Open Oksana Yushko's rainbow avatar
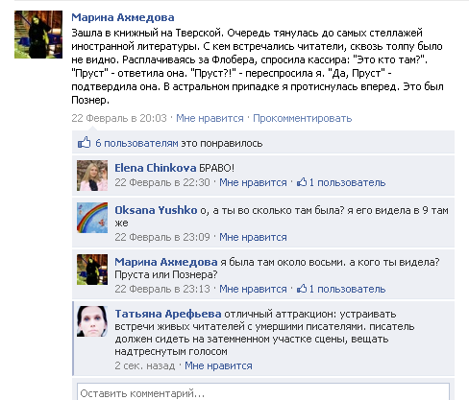Viewport: 469px width, 400px height. (92, 218)
